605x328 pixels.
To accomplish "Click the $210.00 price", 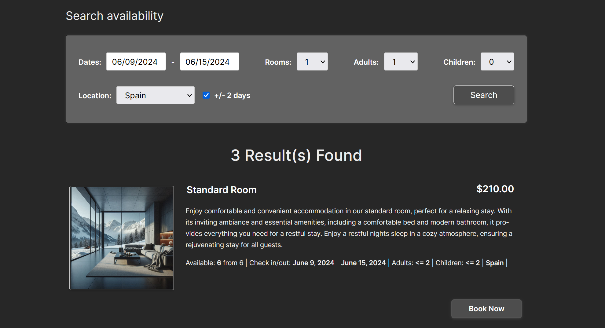I will click(x=495, y=189).
